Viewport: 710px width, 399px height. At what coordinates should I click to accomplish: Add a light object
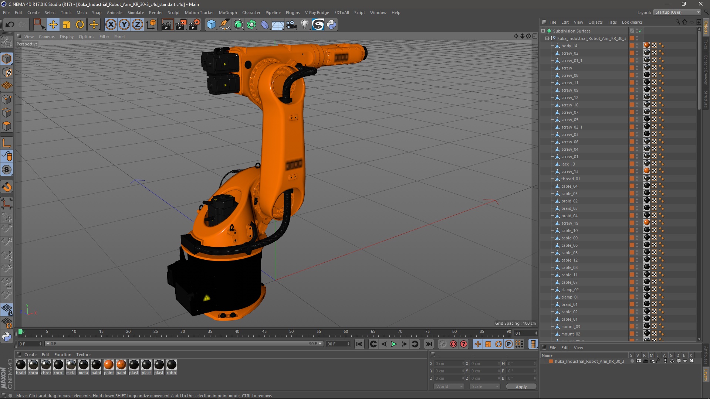[x=304, y=25]
